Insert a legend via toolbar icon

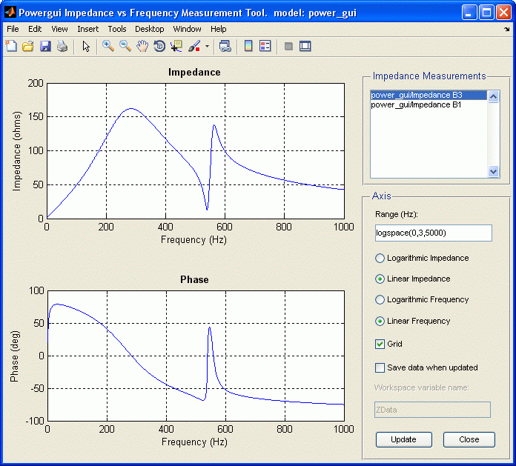[265, 46]
